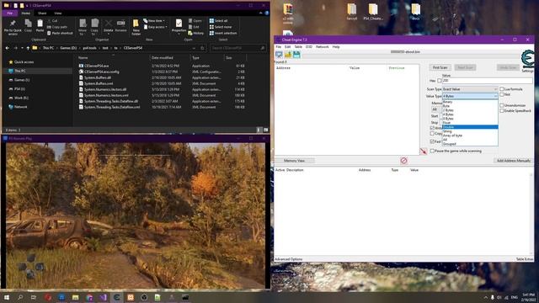Click Select all in Explorer ribbon
This screenshot has height=303, width=539.
[219, 21]
